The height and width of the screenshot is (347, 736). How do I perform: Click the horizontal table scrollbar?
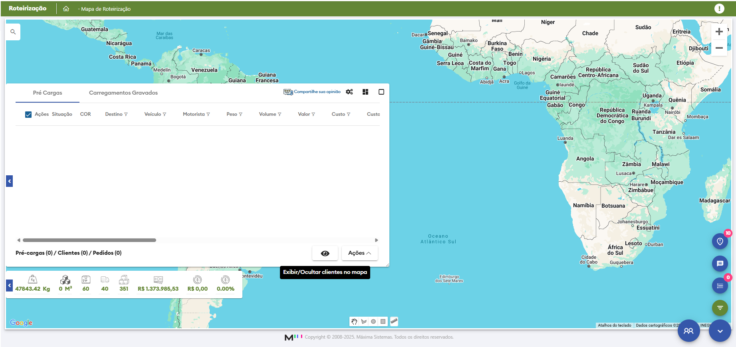point(89,240)
